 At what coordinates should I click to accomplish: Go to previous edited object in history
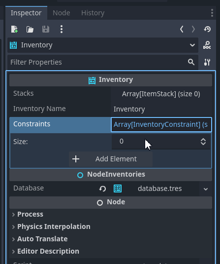click(182, 29)
